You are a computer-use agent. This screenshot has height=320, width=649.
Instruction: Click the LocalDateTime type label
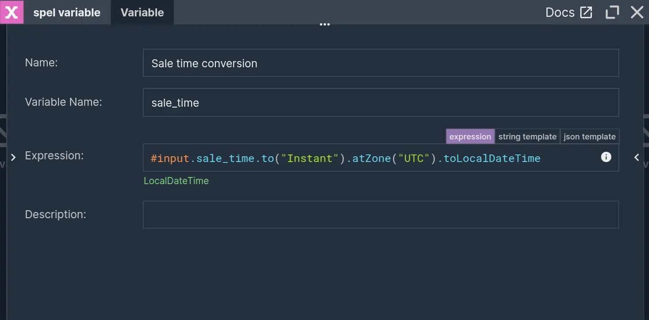[x=176, y=181]
